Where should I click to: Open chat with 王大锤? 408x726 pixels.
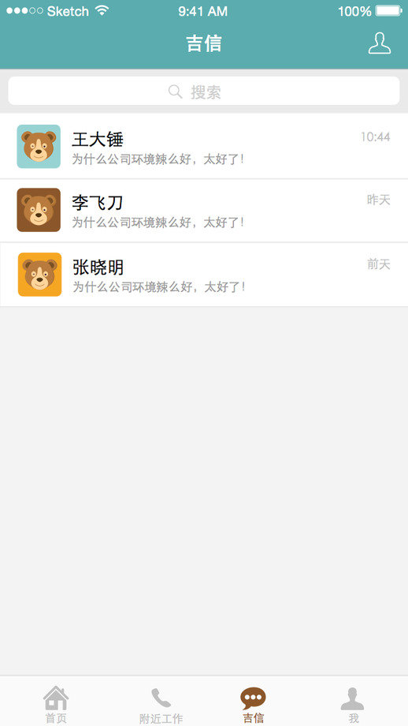click(204, 146)
